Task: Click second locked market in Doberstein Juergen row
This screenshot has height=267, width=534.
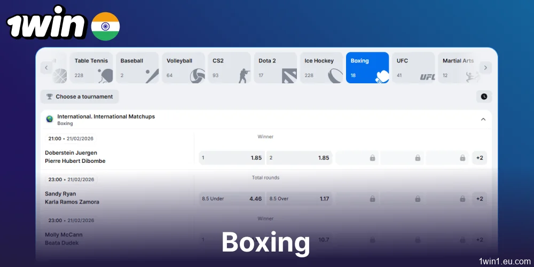Action: coord(402,158)
